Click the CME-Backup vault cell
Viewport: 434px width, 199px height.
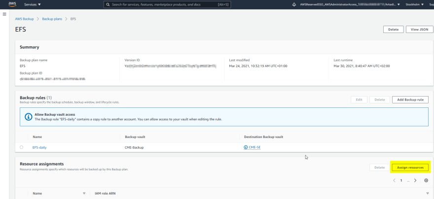pos(134,148)
